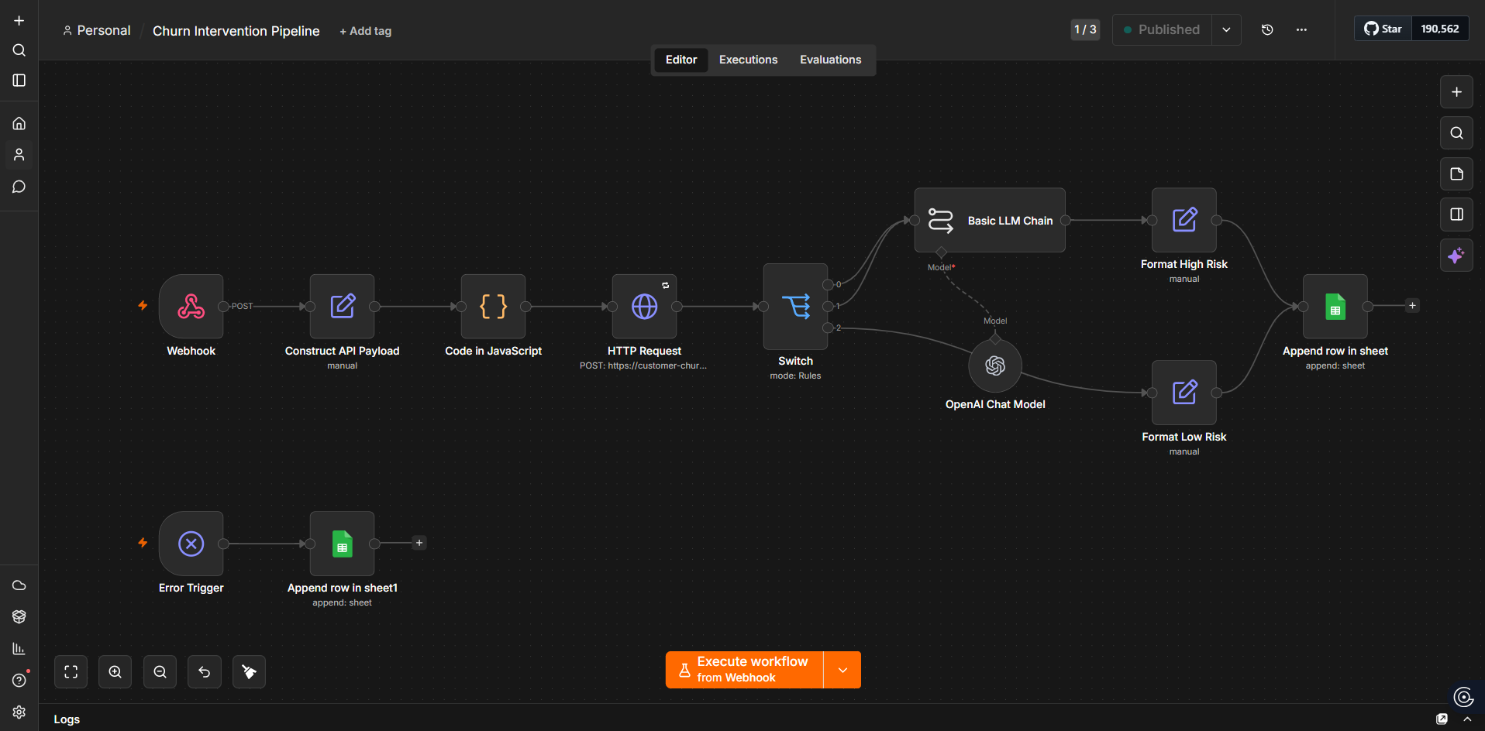Select the Append row in sheet1 node

(x=343, y=544)
